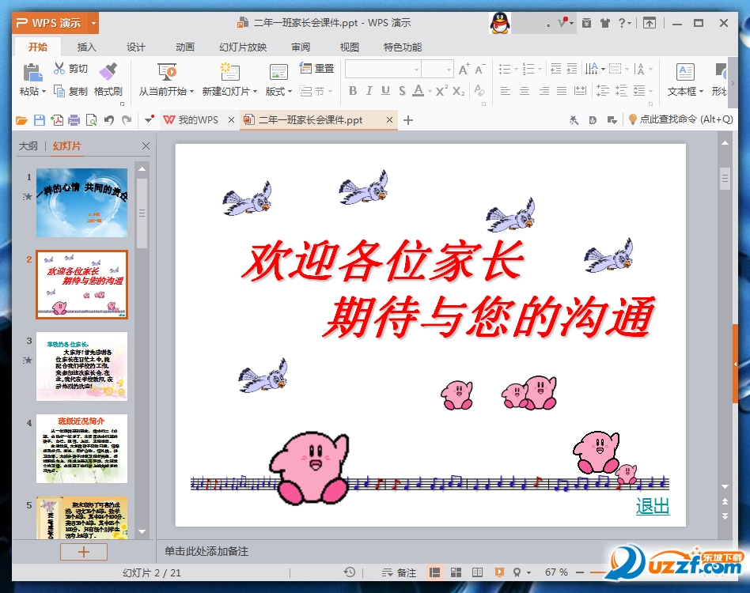Open the font color dropdown arrow

tap(430, 91)
